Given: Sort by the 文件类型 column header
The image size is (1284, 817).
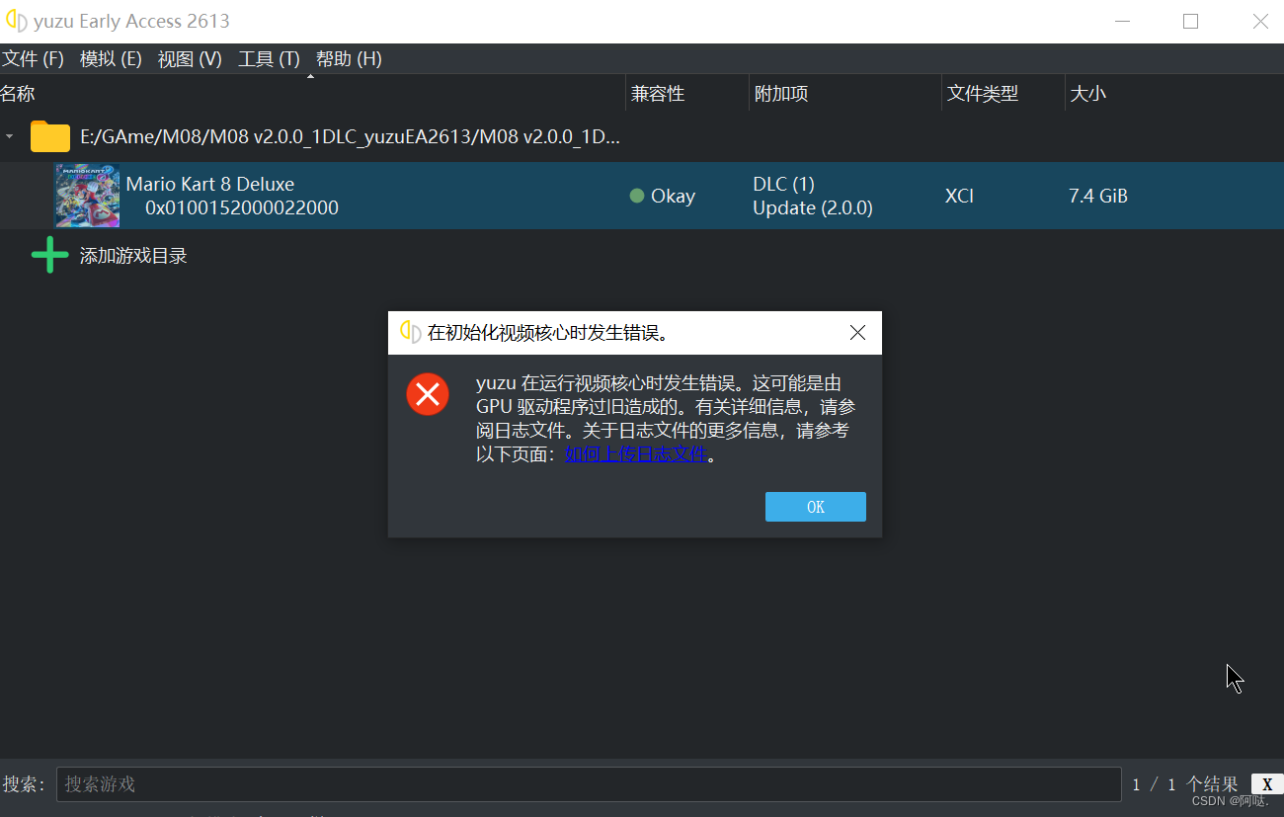Looking at the screenshot, I should click(983, 94).
